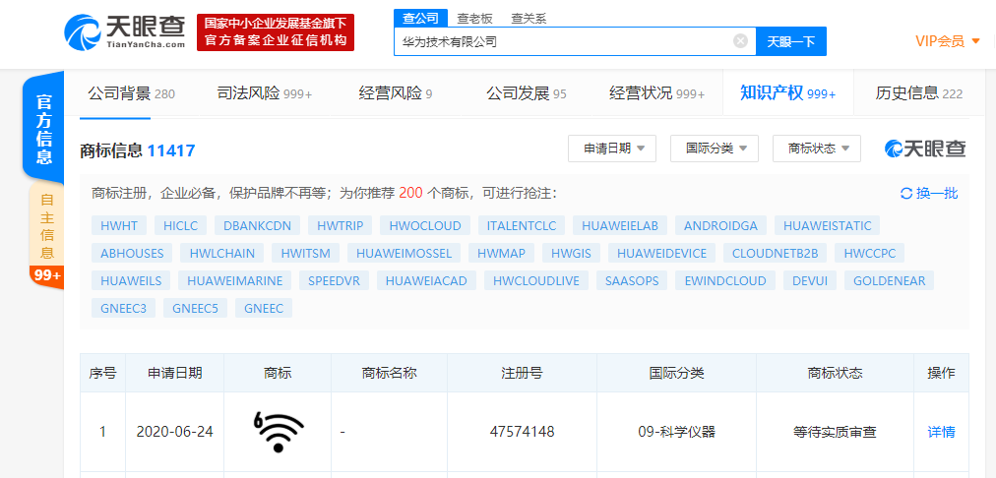Clear the search box with X icon
The height and width of the screenshot is (478, 996).
click(x=740, y=41)
